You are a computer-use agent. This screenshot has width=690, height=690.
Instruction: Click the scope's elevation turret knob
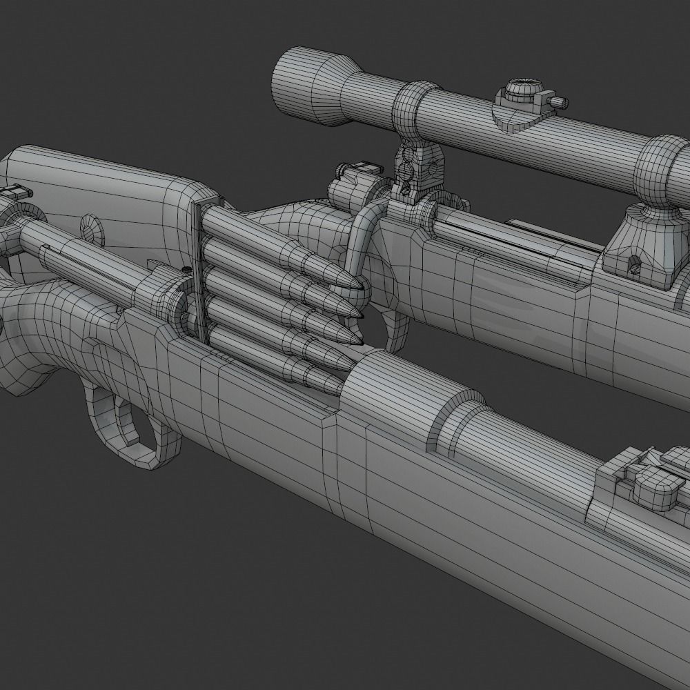(x=524, y=88)
